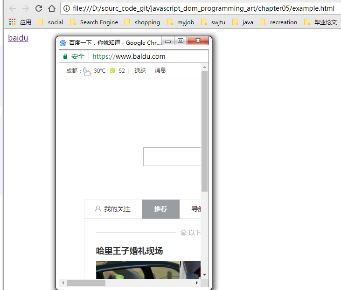Click the browser back arrow

pyautogui.click(x=13, y=8)
